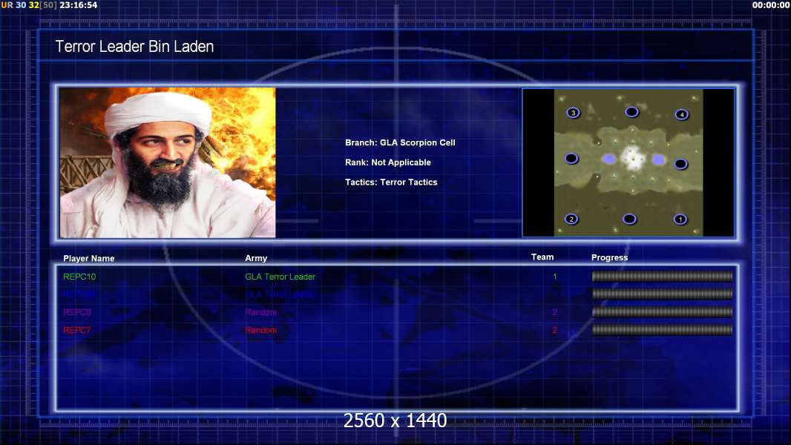Viewport: 791px width, 445px height.
Task: Click REPC8 progress bar
Action: [662, 312]
